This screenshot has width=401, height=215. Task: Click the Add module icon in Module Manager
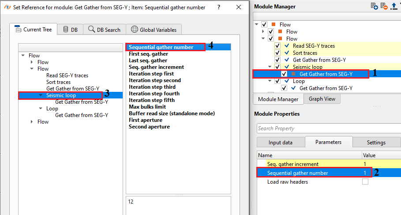(x=374, y=6)
